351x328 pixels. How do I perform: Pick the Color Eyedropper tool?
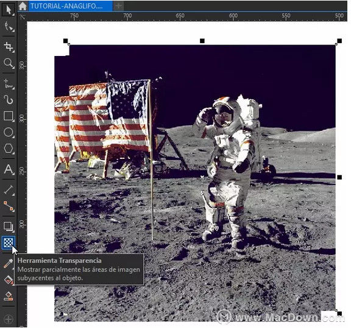(8, 263)
